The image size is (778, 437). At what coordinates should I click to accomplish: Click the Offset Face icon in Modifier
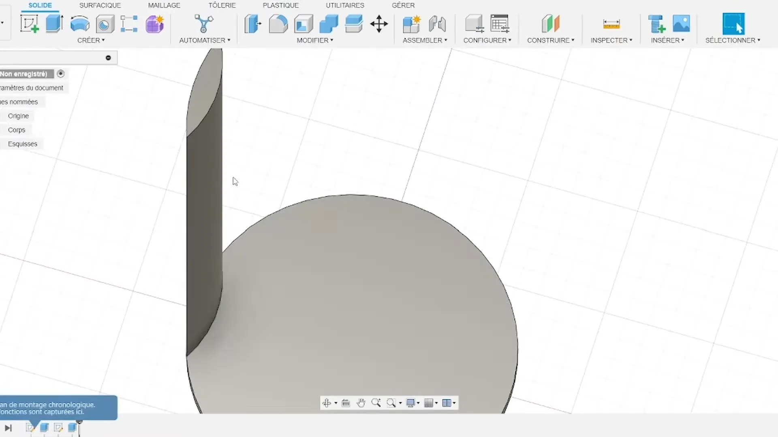(354, 24)
